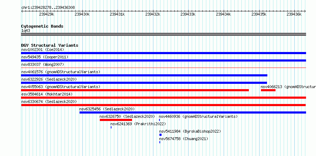316x156 pixels.
Task: Click the chr1:239428278..239436308 coordinates text
Action: [48, 7]
